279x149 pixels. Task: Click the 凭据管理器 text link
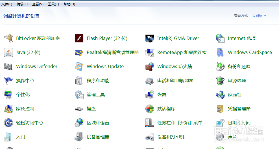[x=239, y=109]
